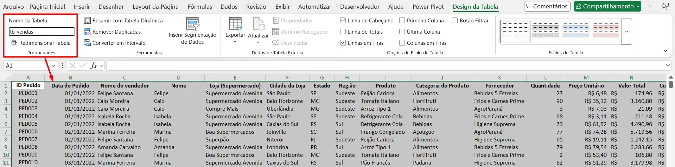Click the Exportar table icon
The image size is (675, 167).
coord(235,24)
